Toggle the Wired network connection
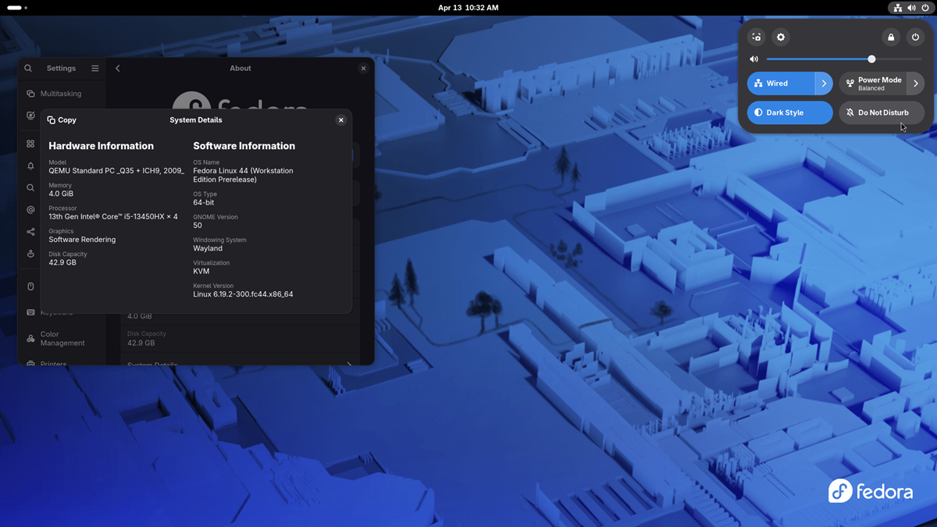 pos(781,84)
